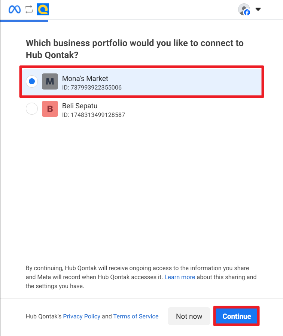Open the Learn more link
Viewport: 283px width, 336px height.
pyautogui.click(x=180, y=277)
